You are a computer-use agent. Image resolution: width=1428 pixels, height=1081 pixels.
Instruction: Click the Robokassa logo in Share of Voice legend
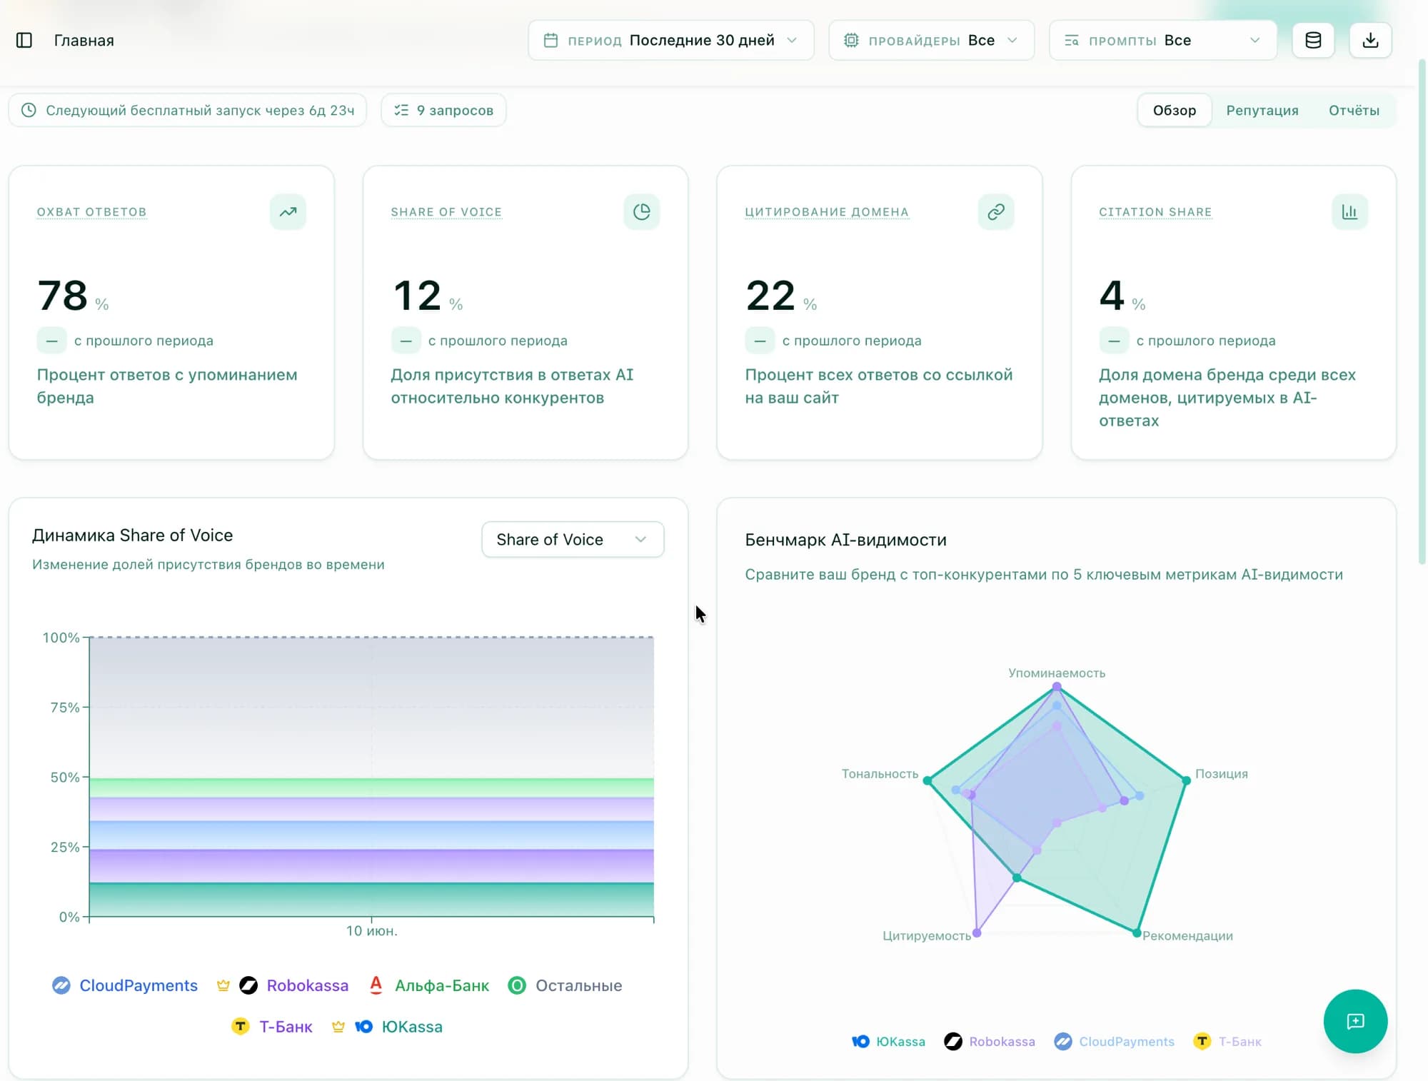pyautogui.click(x=248, y=985)
